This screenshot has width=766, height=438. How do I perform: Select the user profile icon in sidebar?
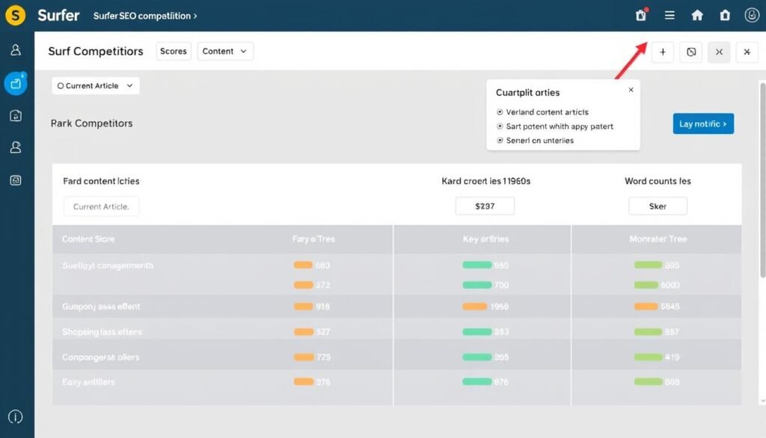15,51
